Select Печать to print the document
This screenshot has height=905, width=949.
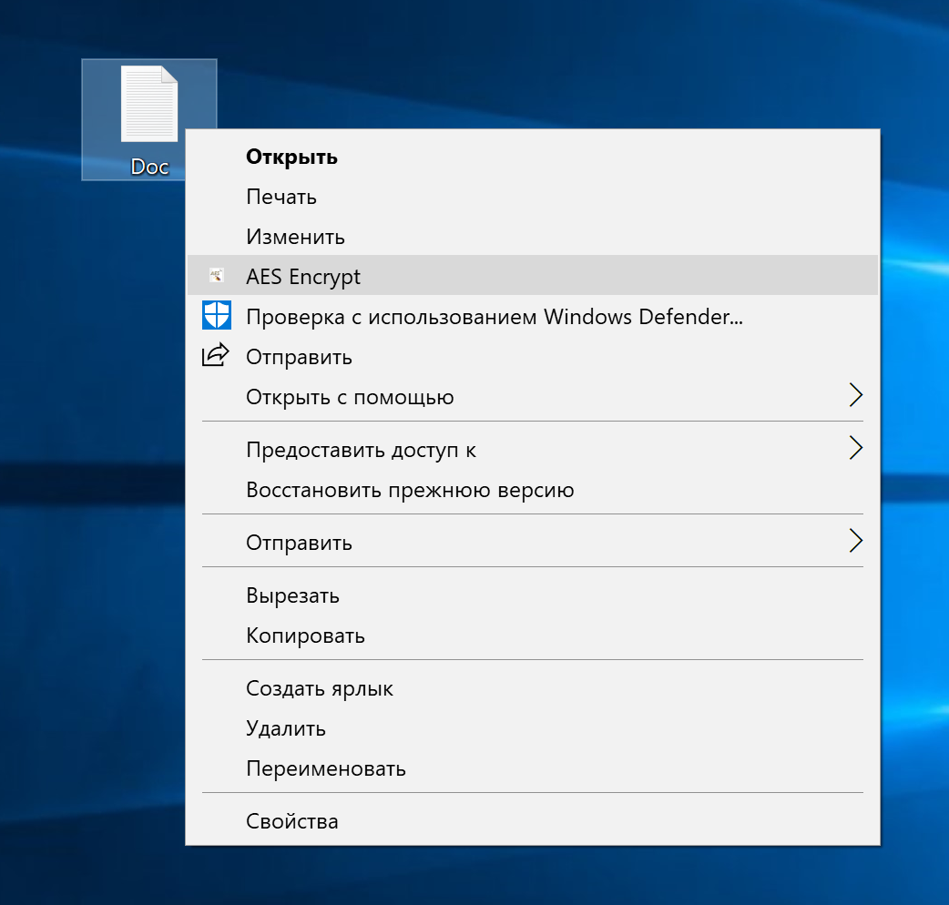[281, 197]
